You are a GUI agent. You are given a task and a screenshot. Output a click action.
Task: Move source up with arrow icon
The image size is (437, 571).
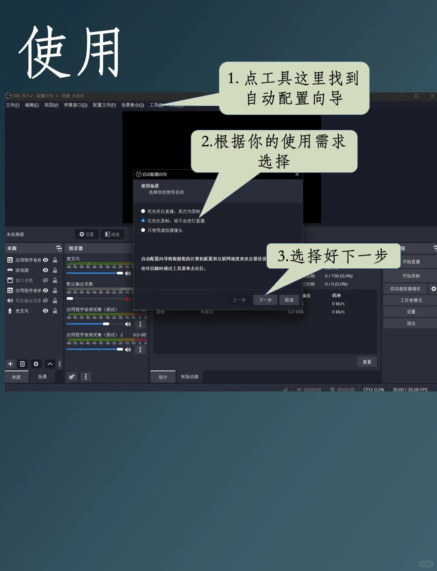50,364
